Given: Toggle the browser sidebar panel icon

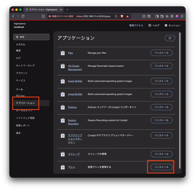Looking at the screenshot, I should [157, 16].
